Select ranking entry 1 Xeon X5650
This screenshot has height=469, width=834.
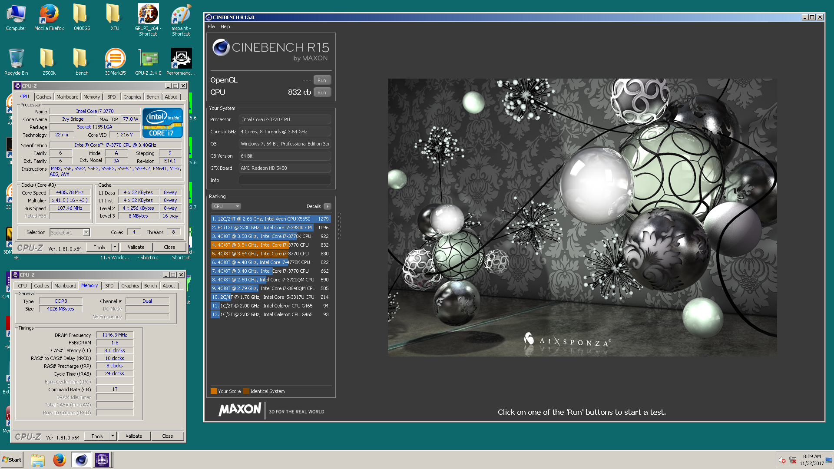[x=271, y=219]
